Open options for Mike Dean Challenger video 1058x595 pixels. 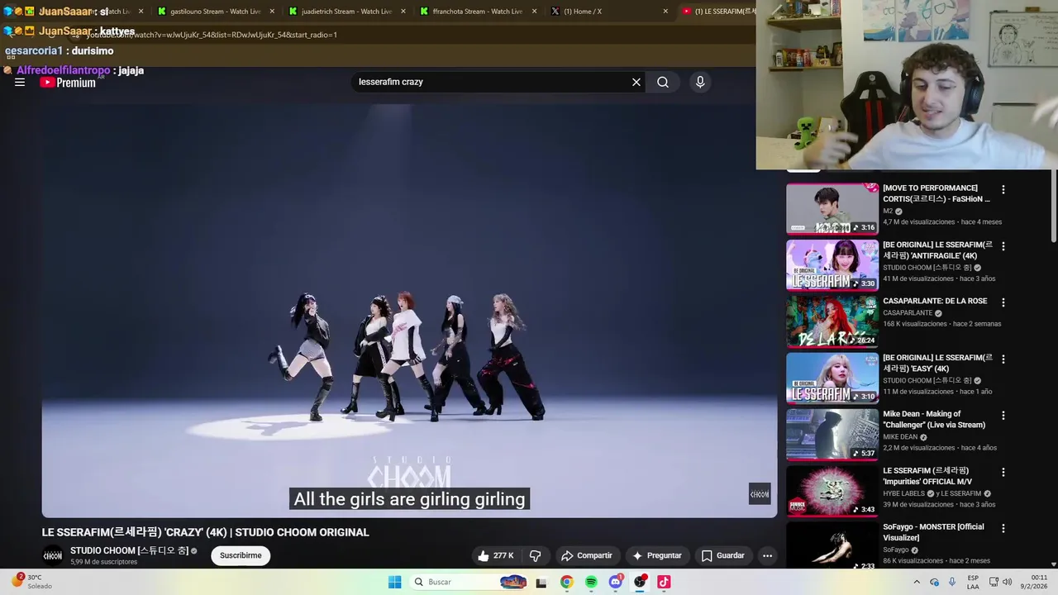[1003, 416]
